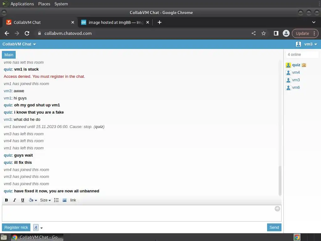The width and height of the screenshot is (321, 241).
Task: Insert a bulleted list
Action: tap(56, 200)
